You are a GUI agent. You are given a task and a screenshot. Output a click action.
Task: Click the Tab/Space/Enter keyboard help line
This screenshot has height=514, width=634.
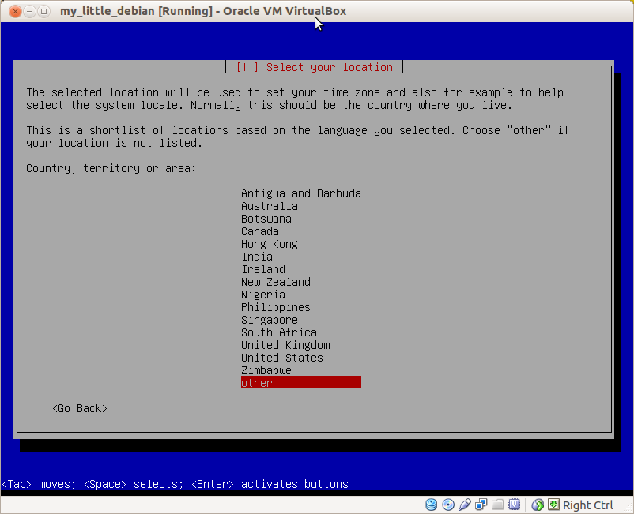(175, 484)
